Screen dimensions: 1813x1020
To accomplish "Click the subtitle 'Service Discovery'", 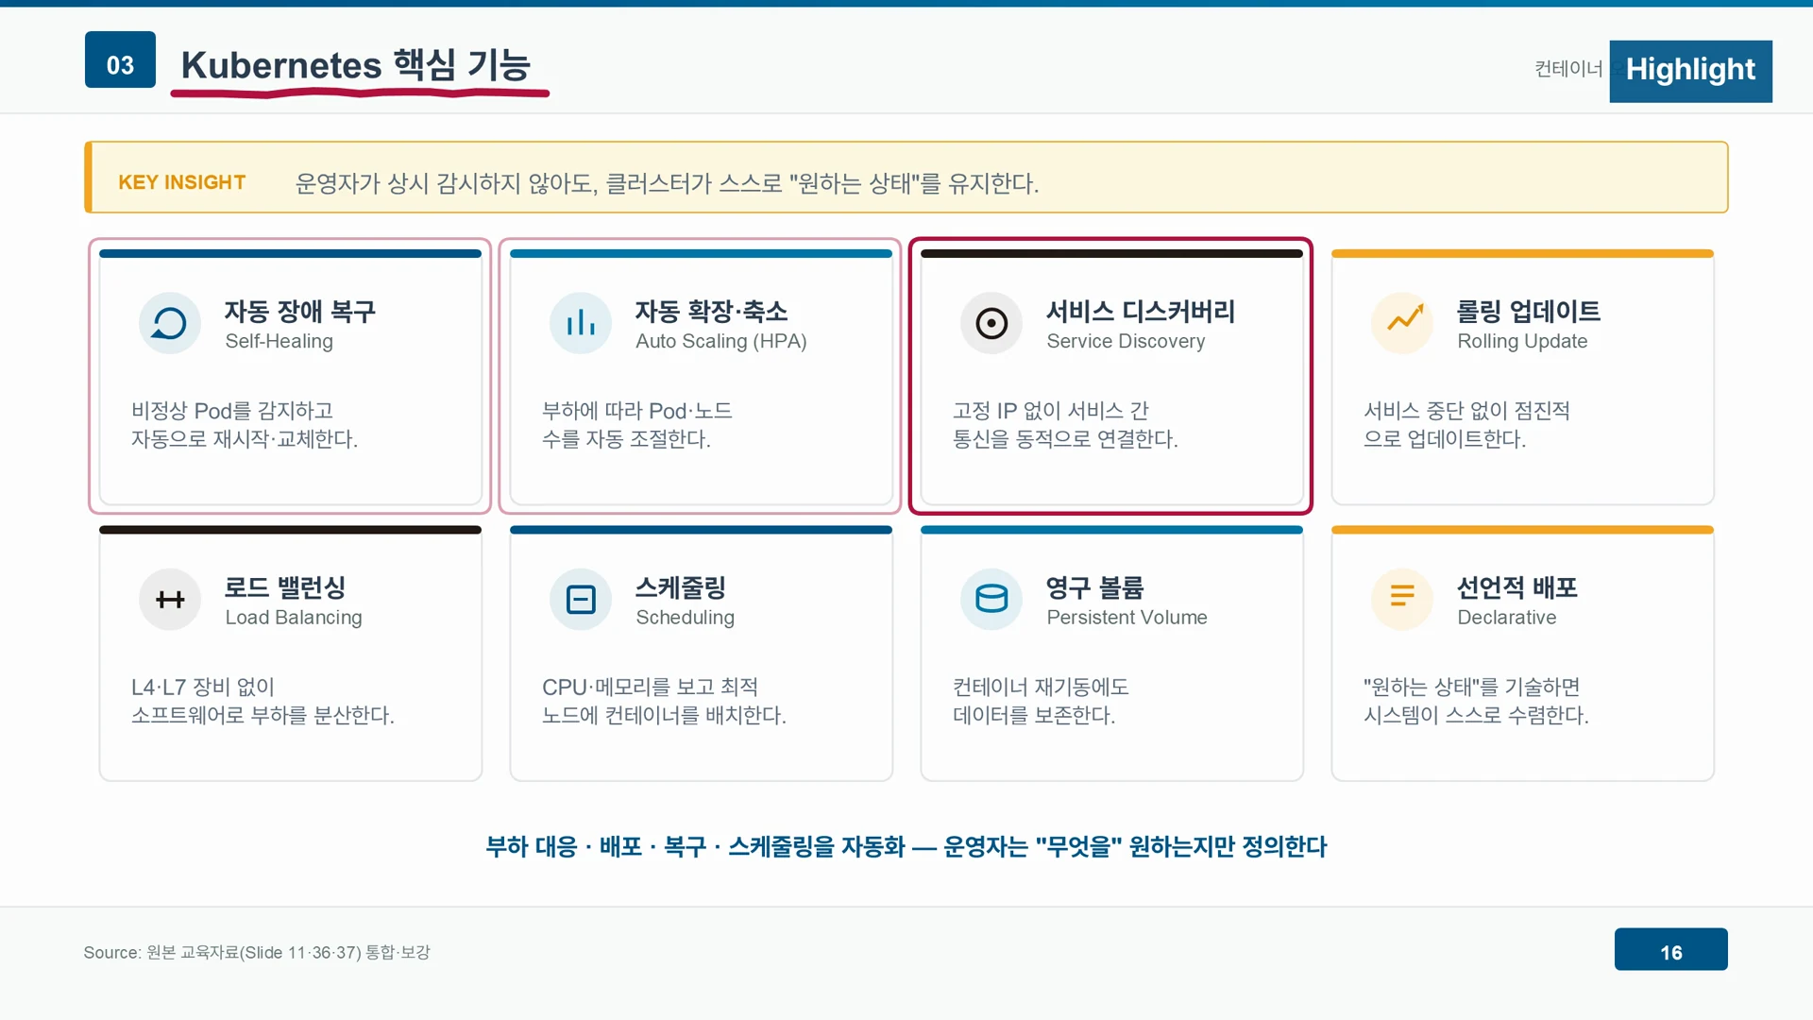I will [x=1126, y=341].
